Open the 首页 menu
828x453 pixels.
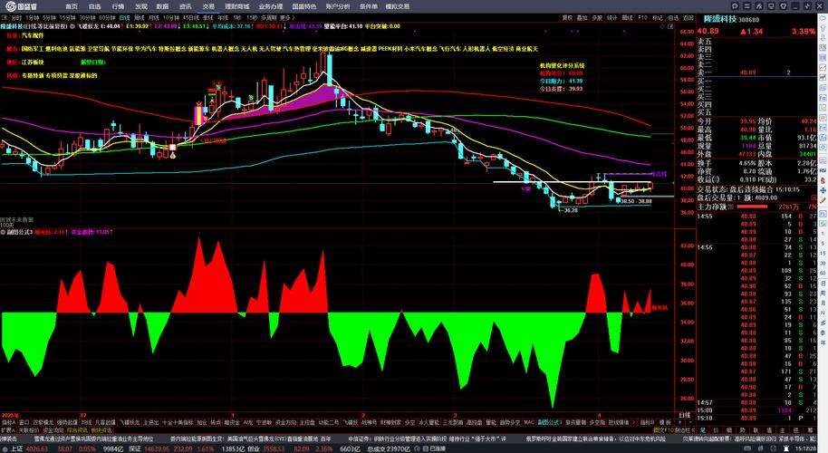[x=72, y=6]
